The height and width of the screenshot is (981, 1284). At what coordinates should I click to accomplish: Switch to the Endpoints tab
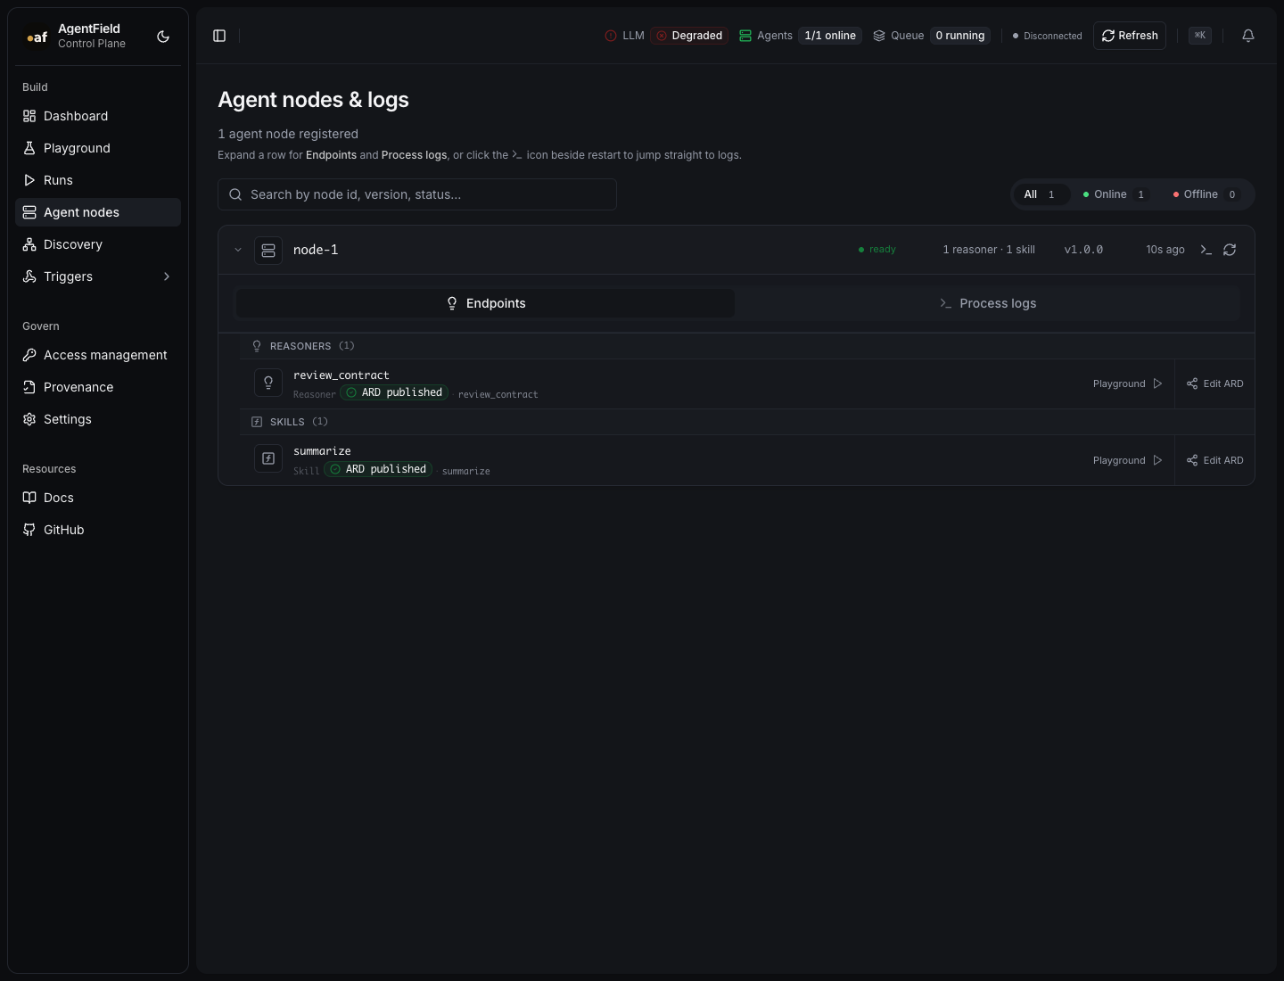(x=486, y=303)
